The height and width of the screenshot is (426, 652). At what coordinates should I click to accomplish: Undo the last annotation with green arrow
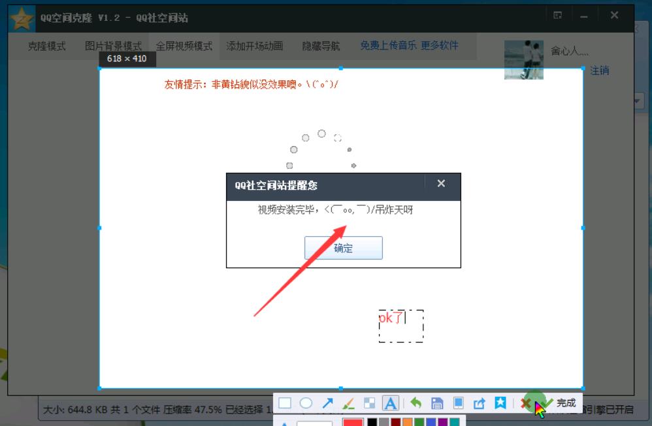(416, 403)
